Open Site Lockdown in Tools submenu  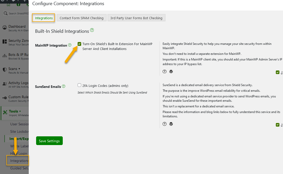coord(19,131)
